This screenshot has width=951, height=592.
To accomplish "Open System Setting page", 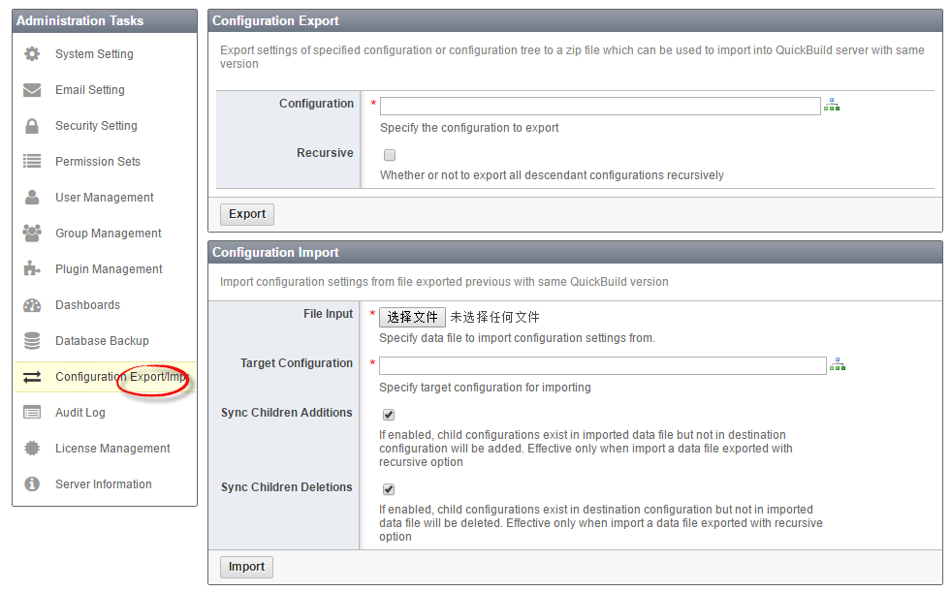I will tap(94, 54).
